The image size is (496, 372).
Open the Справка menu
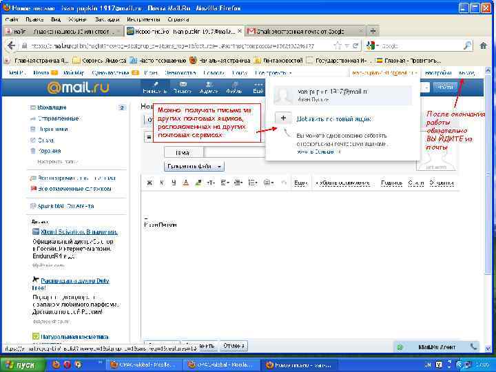pos(178,19)
